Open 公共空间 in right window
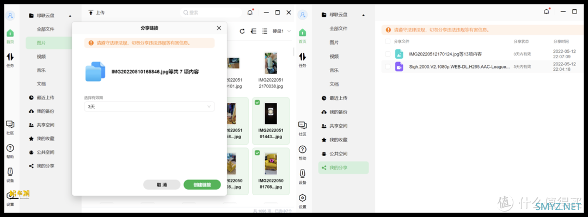 tap(334, 154)
